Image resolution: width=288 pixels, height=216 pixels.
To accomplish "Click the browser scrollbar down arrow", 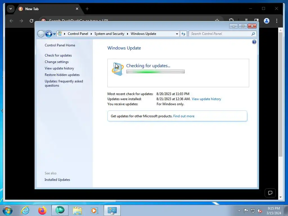I will tap(280, 197).
